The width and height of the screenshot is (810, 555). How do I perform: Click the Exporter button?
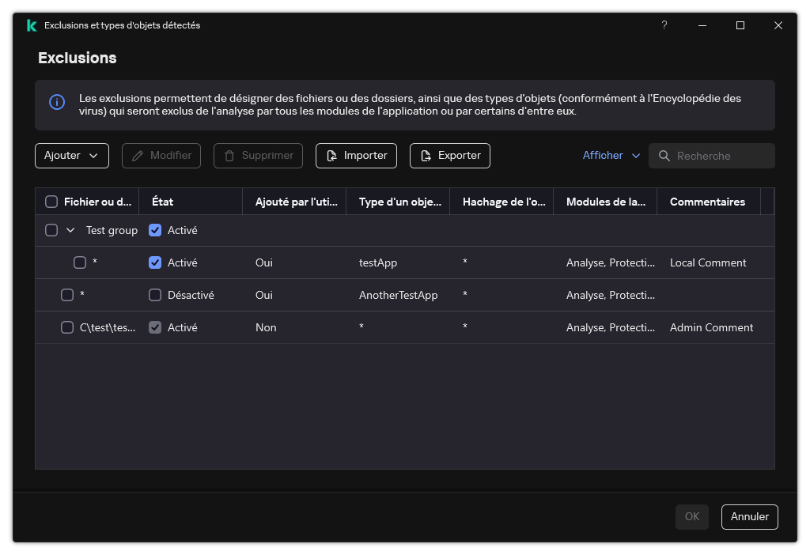pos(450,156)
